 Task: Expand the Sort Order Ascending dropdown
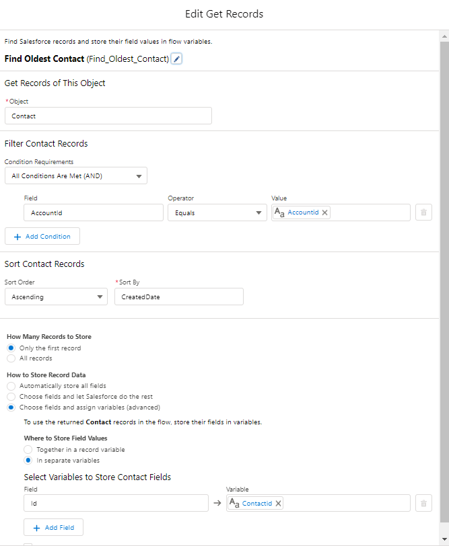click(56, 297)
